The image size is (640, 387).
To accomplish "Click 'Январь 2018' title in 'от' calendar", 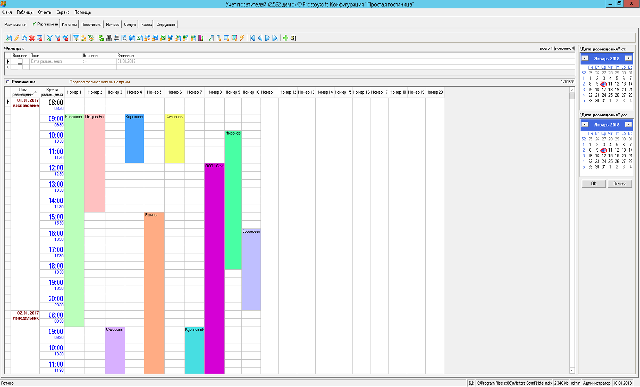I will pyautogui.click(x=606, y=58).
